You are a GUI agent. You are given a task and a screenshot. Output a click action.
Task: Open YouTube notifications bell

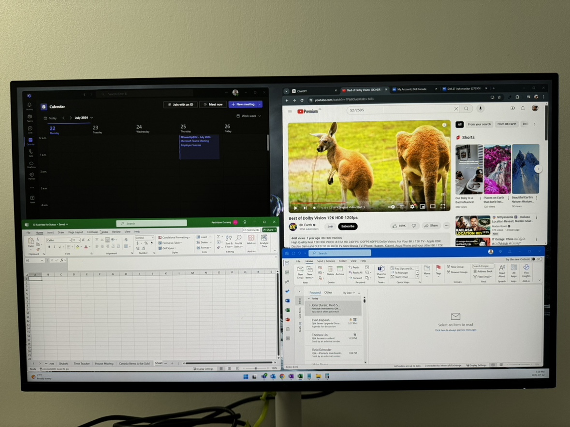click(523, 108)
